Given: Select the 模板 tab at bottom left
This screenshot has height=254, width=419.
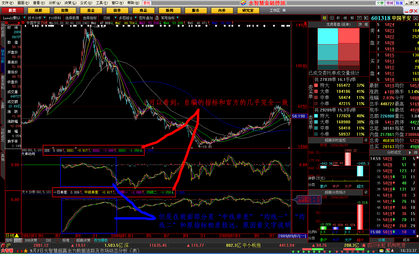Looking at the screenshot, I should (x=18, y=240).
